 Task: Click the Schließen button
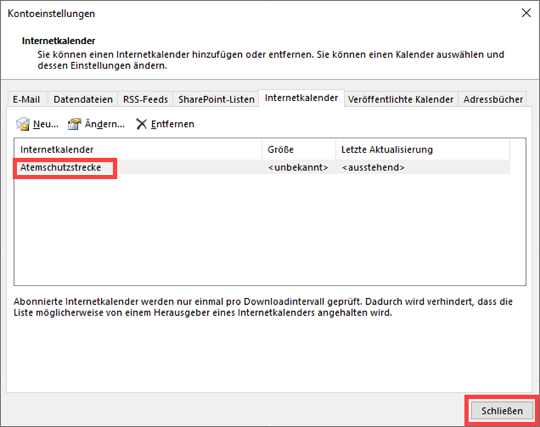point(502,410)
